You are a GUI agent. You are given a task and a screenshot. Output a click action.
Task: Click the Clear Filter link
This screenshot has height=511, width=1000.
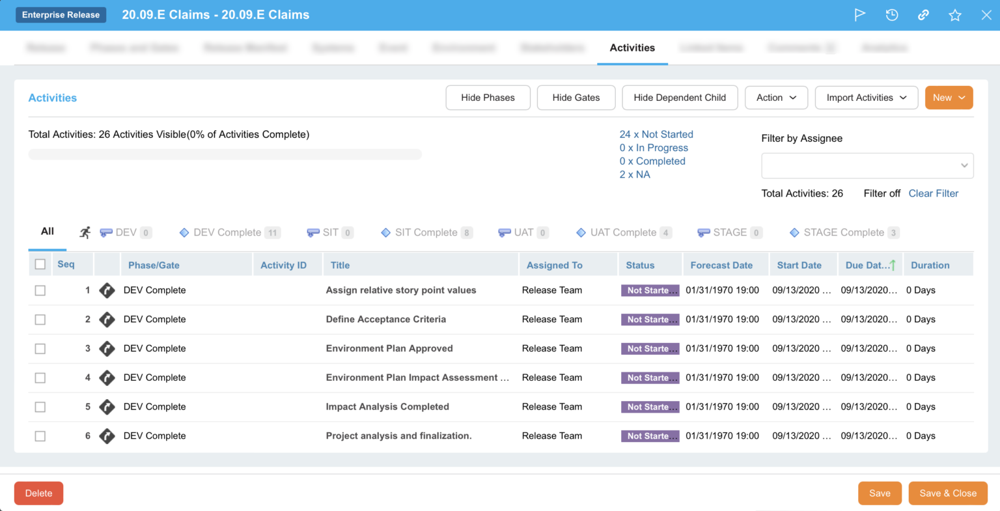tap(933, 193)
